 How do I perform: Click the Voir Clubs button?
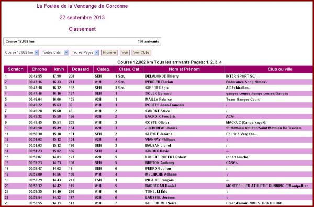click(x=141, y=52)
